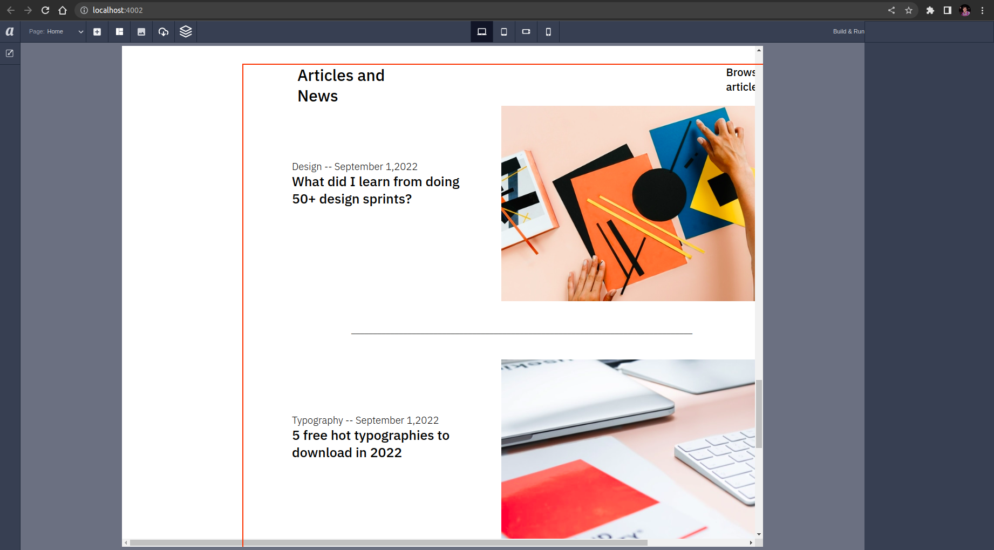Click the Chrome extensions puzzle icon

click(x=930, y=10)
